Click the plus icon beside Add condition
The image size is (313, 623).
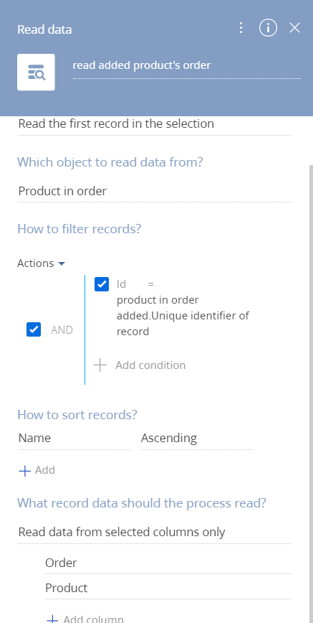100,365
